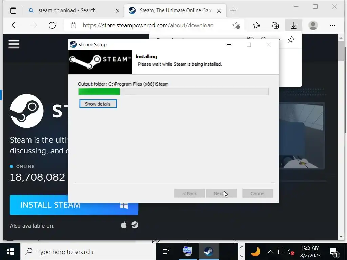The image size is (347, 260).
Task: Open the Favorites list
Action: click(x=257, y=25)
